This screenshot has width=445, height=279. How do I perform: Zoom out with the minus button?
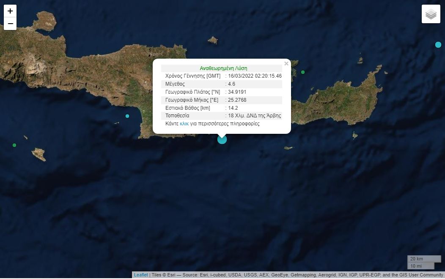coord(10,24)
